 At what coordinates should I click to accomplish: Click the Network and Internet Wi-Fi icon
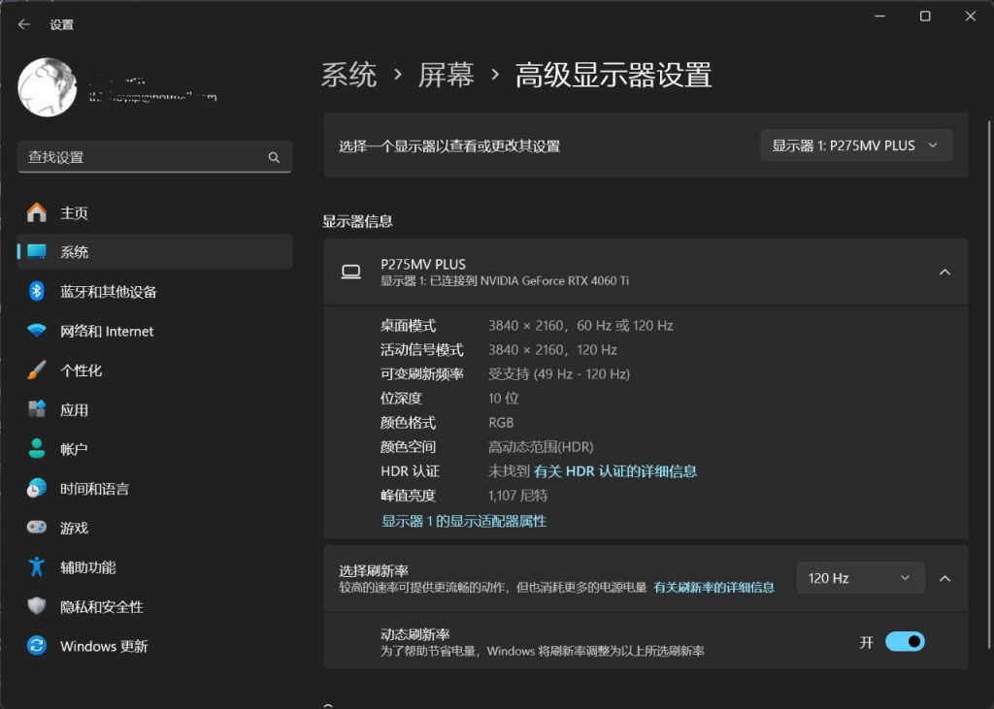37,331
